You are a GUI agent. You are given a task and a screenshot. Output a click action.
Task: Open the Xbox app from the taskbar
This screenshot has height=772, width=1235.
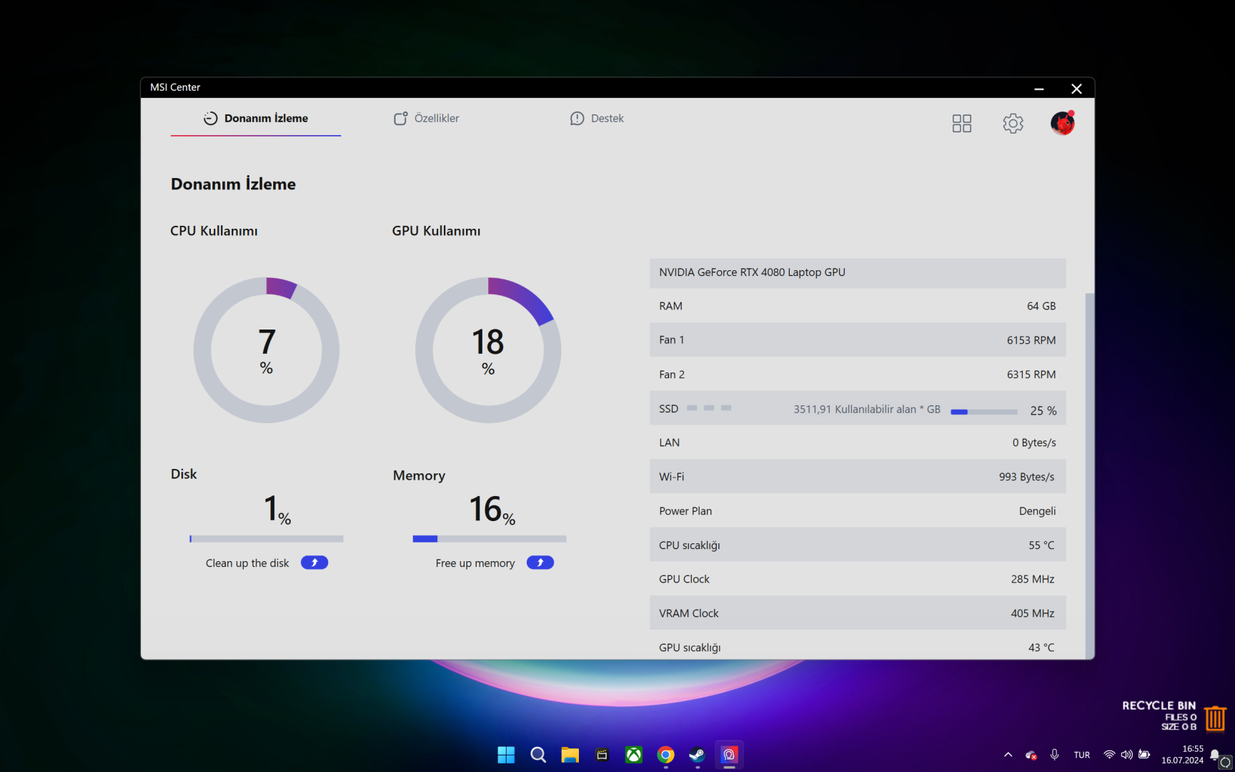pos(634,755)
